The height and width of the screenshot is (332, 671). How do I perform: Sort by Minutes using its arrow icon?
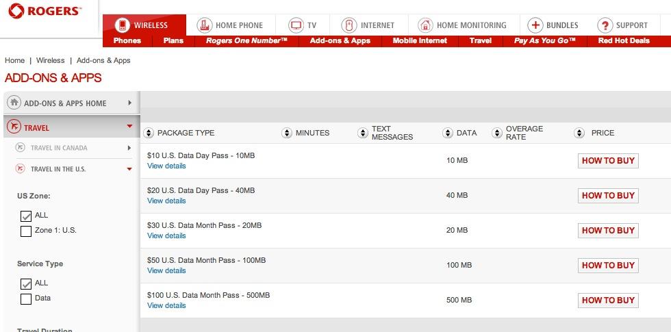287,133
